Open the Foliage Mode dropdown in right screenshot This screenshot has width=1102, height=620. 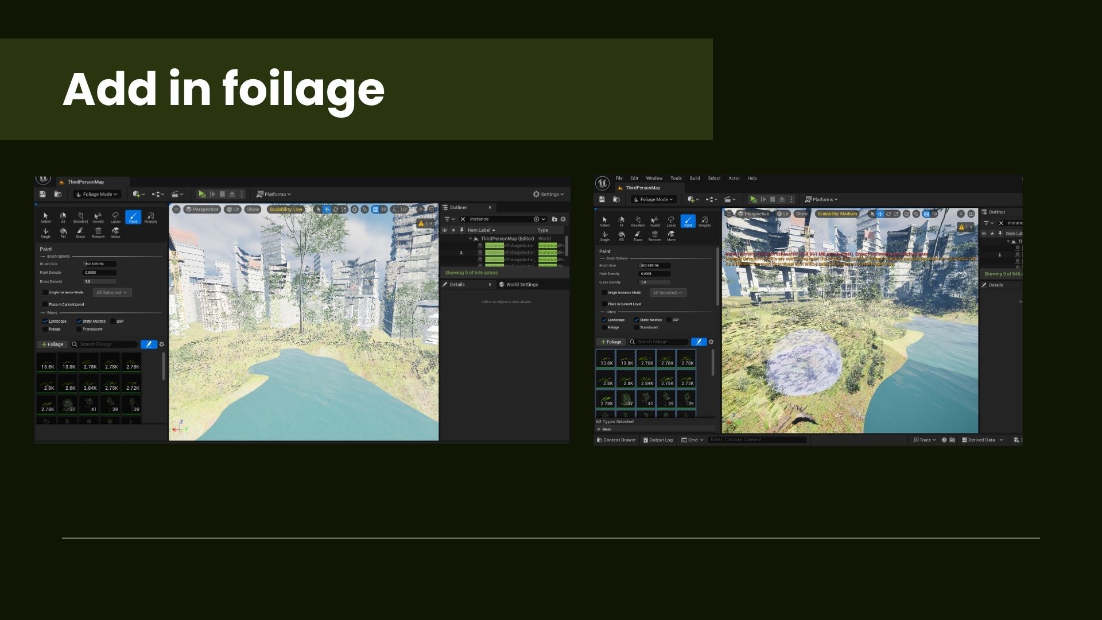click(x=654, y=199)
